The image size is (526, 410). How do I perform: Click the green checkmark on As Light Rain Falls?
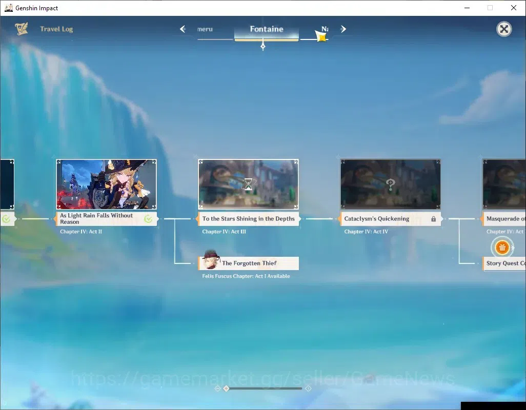(x=148, y=219)
